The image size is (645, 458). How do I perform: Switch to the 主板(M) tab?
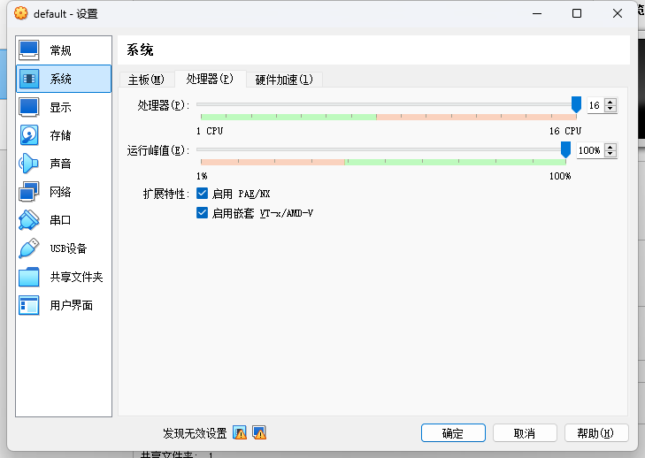point(146,80)
